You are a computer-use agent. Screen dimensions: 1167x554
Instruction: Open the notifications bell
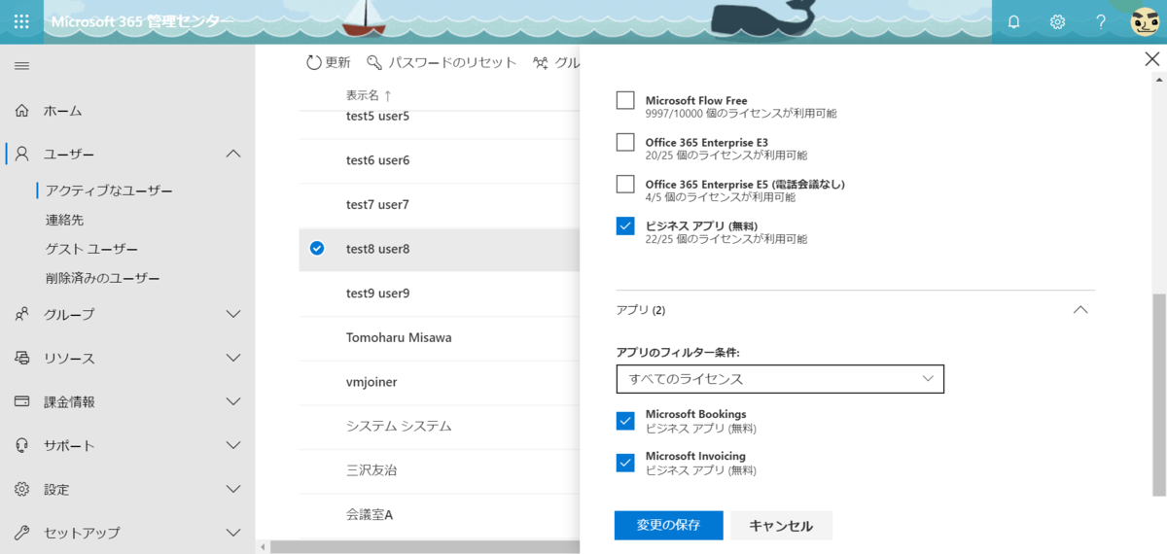click(1014, 21)
